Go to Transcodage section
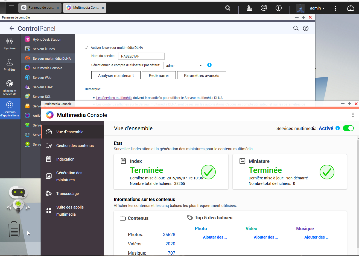 click(x=73, y=193)
